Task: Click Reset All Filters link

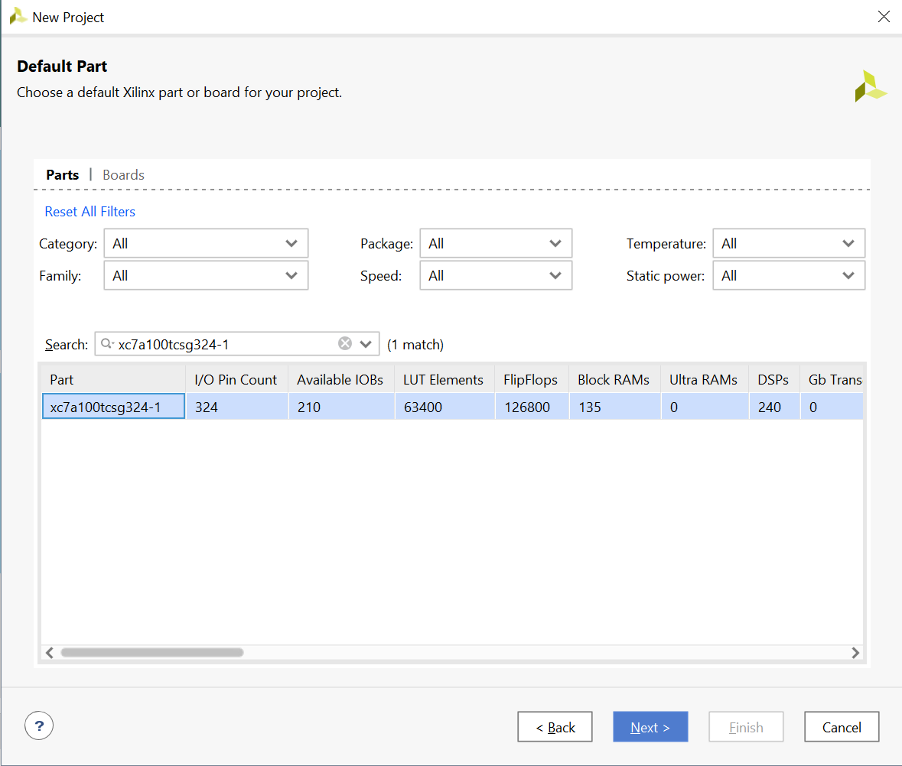Action: [90, 212]
